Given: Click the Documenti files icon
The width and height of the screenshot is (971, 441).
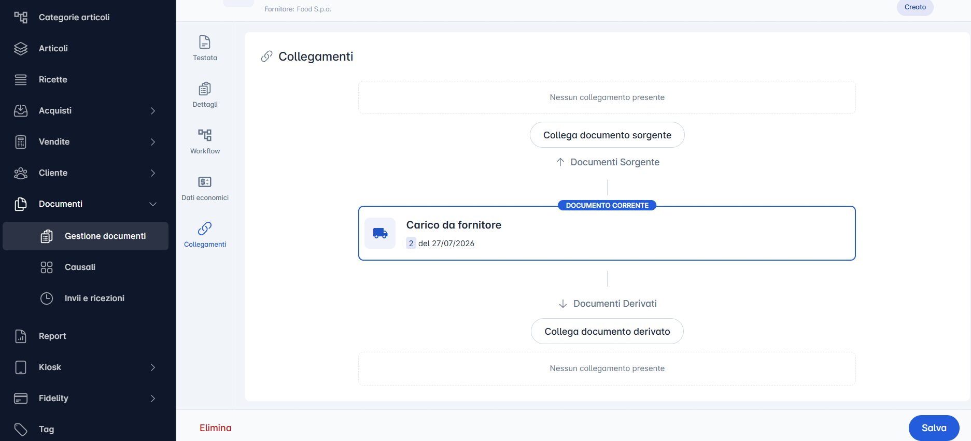Looking at the screenshot, I should [21, 204].
